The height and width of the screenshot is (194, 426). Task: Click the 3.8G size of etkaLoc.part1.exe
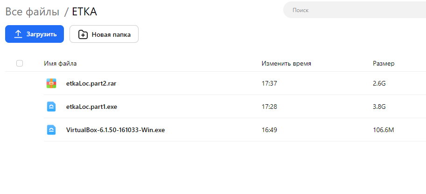(x=379, y=107)
